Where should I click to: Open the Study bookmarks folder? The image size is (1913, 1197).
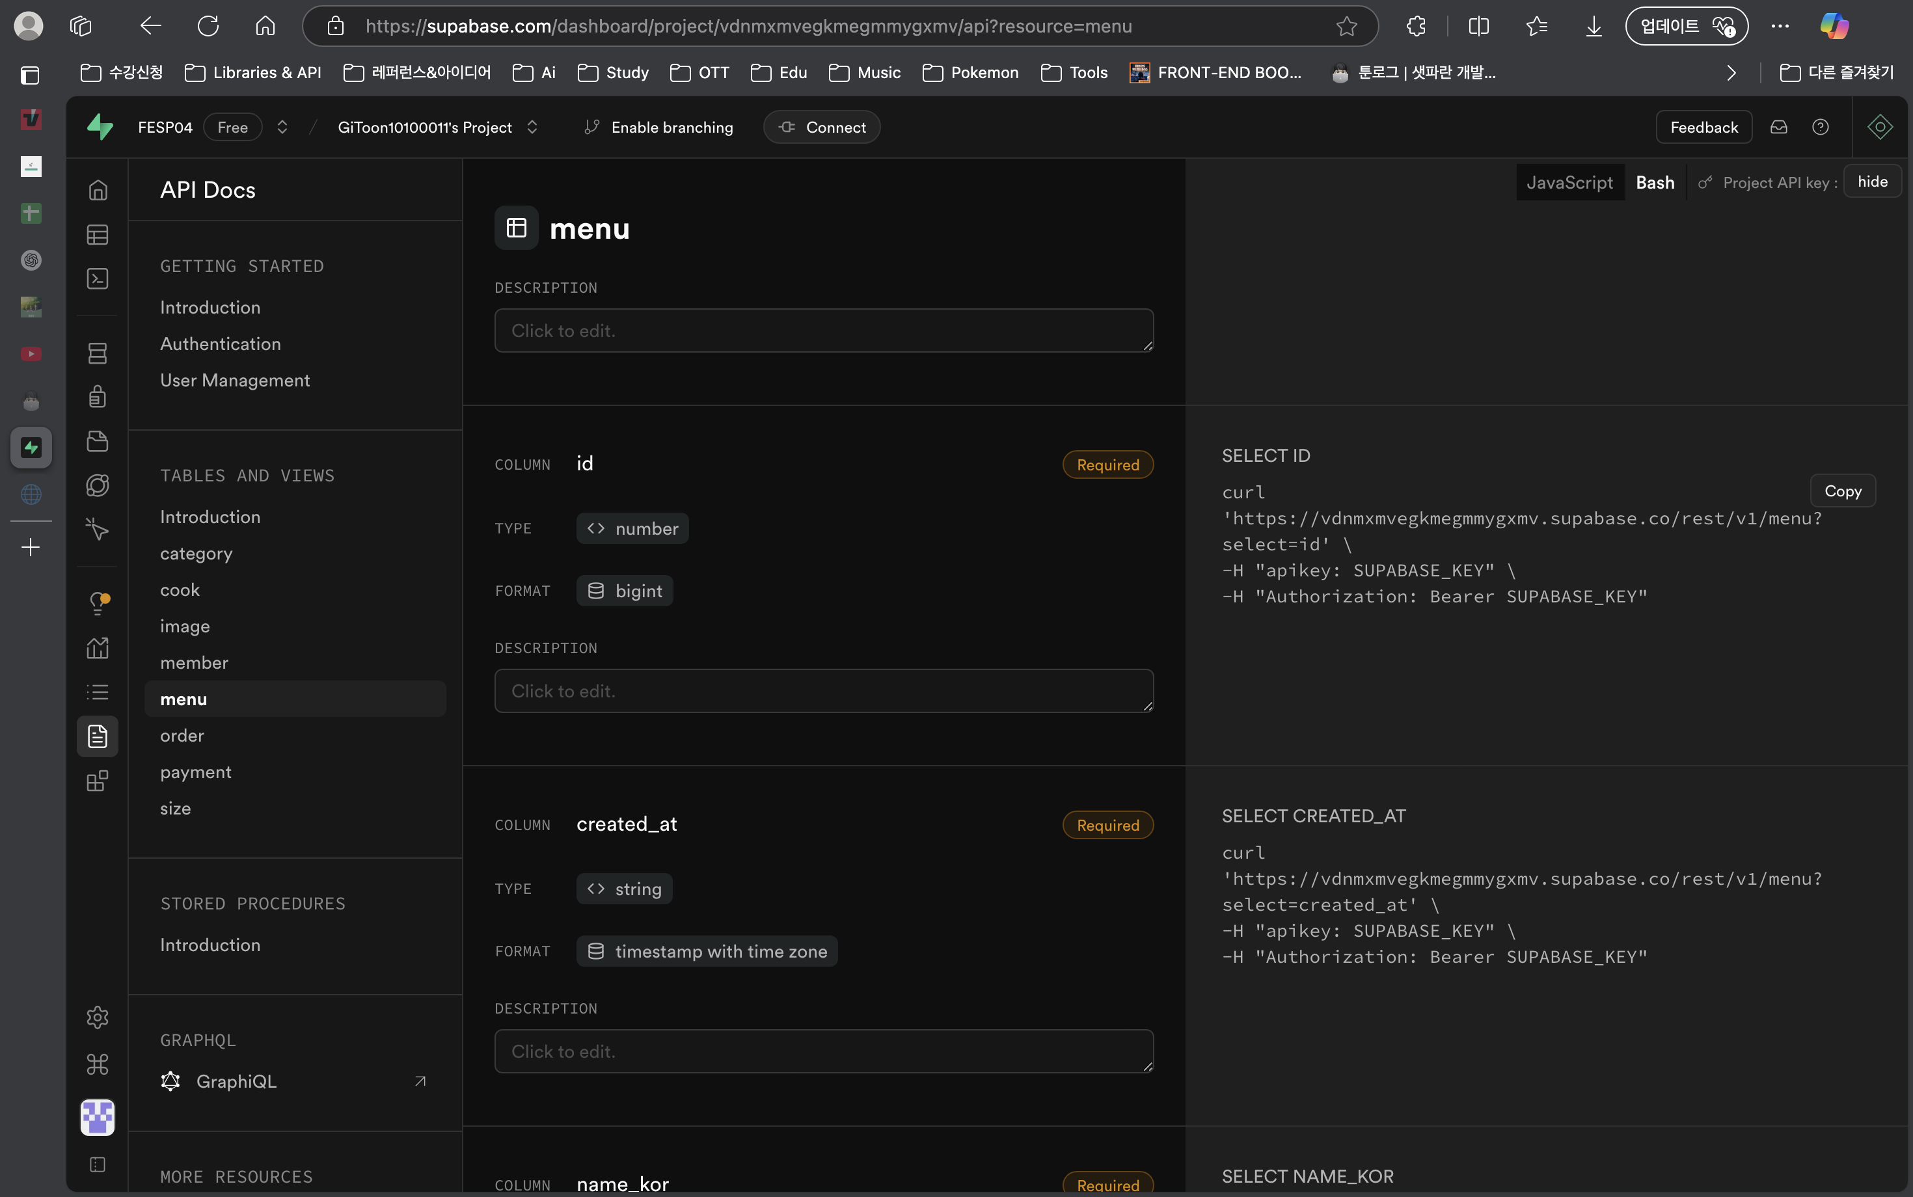click(x=614, y=73)
